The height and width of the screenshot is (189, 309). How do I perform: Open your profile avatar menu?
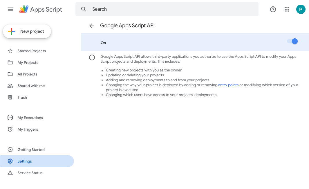(x=301, y=9)
